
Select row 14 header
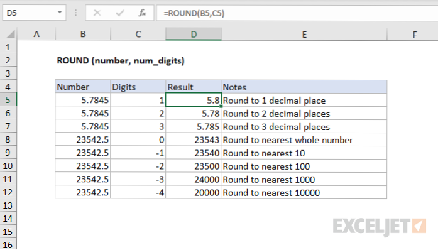pos(8,219)
